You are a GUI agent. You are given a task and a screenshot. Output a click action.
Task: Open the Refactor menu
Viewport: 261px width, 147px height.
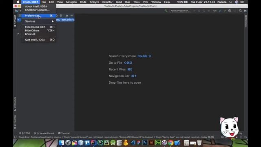pos(107,2)
